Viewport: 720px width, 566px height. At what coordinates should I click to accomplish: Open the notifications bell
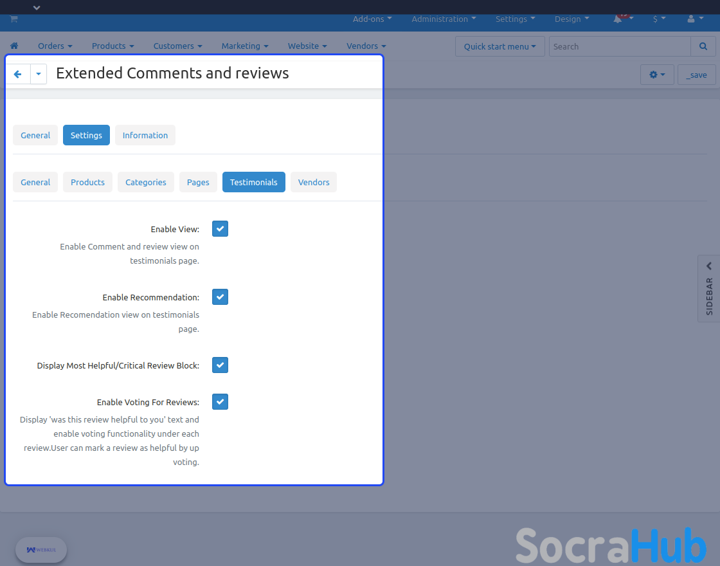[618, 19]
